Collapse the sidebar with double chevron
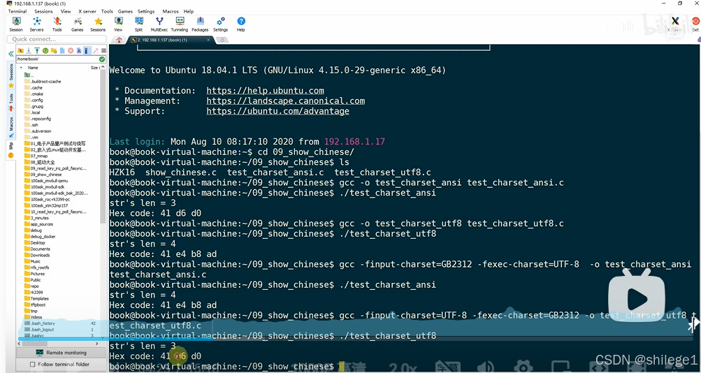Viewport: 701px width, 373px height. (x=11, y=54)
